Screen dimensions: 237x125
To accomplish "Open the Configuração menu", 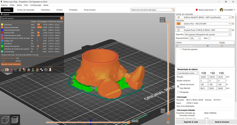I will pos(36,5).
